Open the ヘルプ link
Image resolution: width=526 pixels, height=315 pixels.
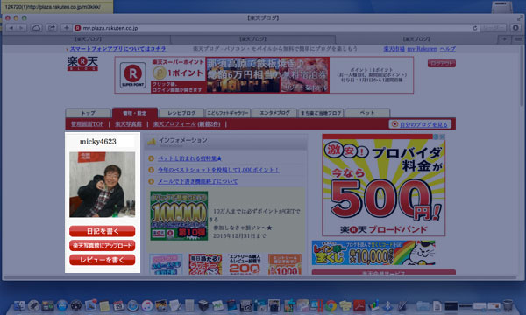pyautogui.click(x=447, y=49)
